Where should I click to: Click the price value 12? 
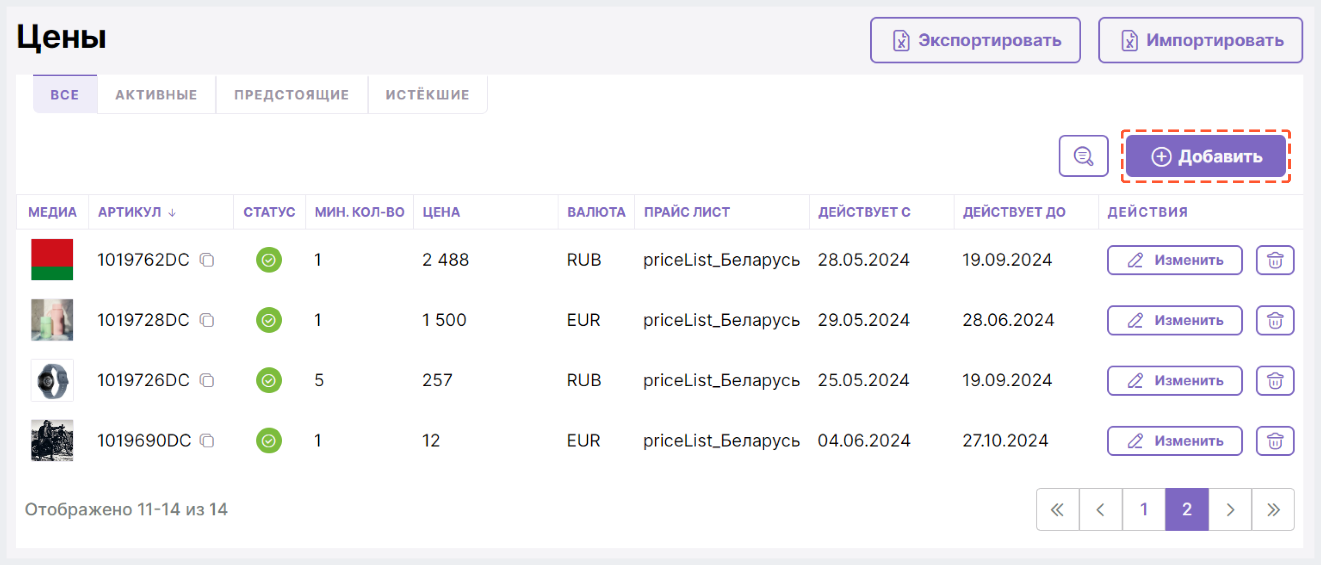(431, 440)
